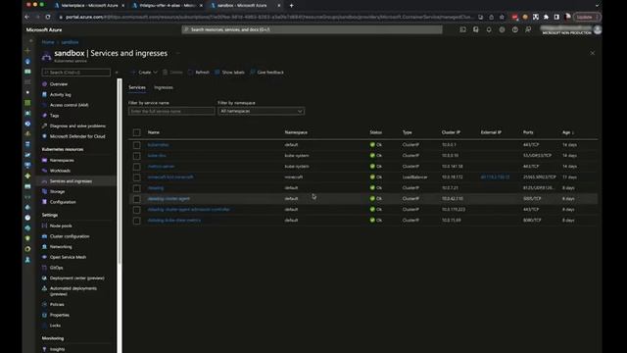
Task: Click the sidebar vertical scrollbar
Action: pos(120,173)
